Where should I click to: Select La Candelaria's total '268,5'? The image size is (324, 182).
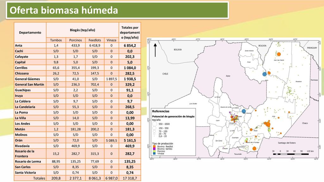[130, 107]
